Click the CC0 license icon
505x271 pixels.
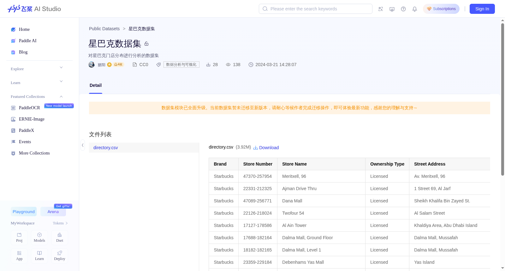[x=135, y=65]
